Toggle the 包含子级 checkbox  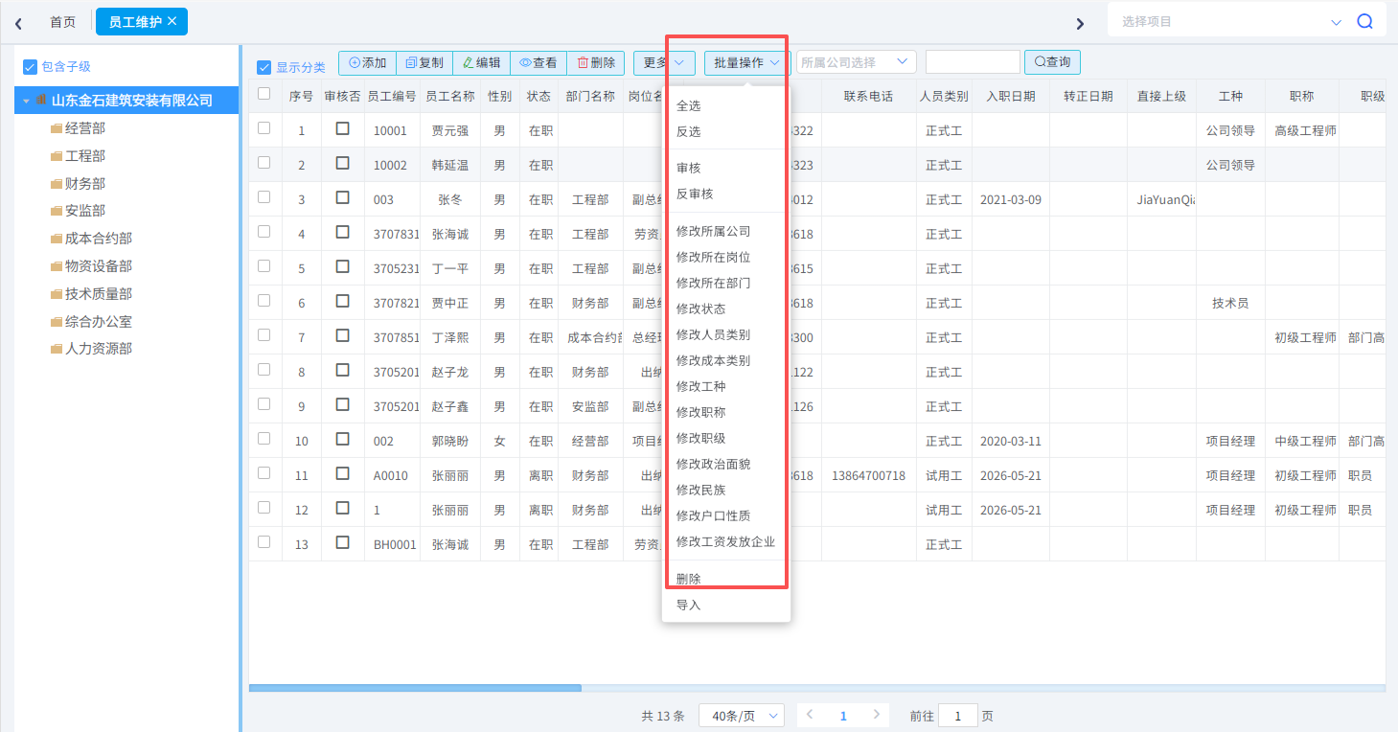point(30,66)
